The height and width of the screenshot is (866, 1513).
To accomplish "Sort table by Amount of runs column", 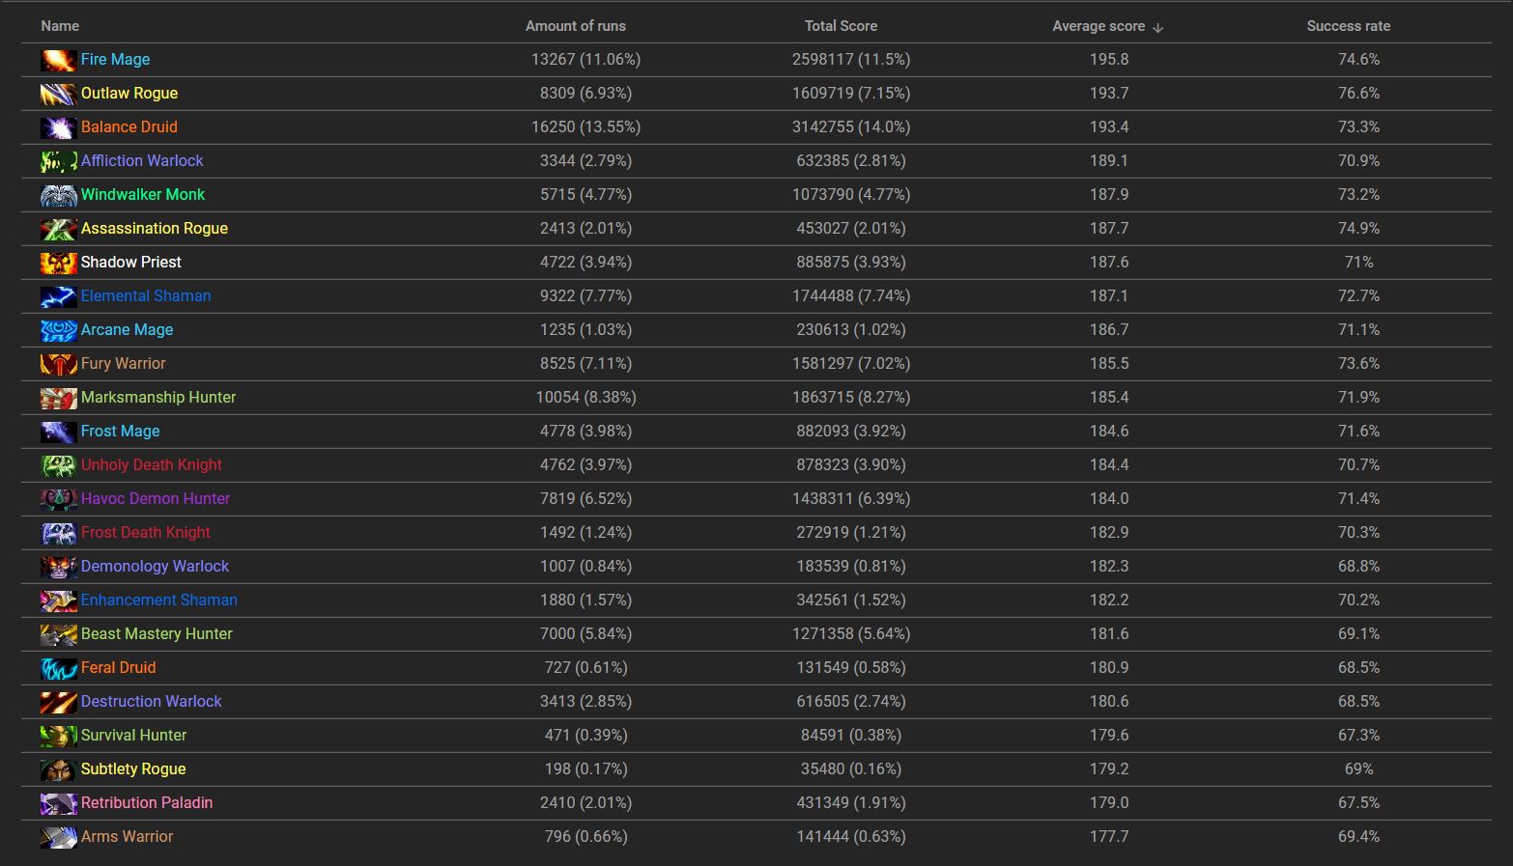I will tap(575, 26).
